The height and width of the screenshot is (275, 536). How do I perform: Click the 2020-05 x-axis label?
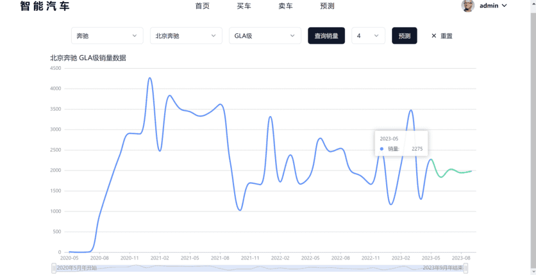point(69,258)
